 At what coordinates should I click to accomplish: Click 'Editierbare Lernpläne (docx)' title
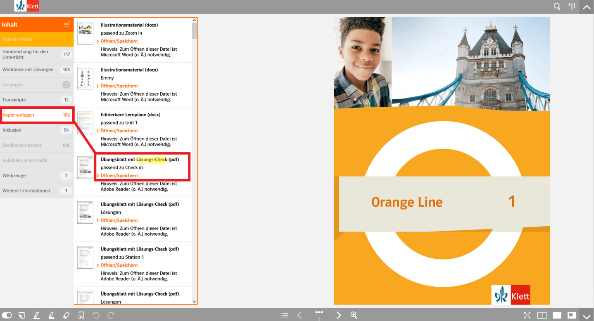(x=131, y=115)
